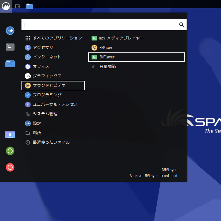The width and height of the screenshot is (221, 221).
Task: Open the グラフィックス category
Action: click(x=53, y=76)
